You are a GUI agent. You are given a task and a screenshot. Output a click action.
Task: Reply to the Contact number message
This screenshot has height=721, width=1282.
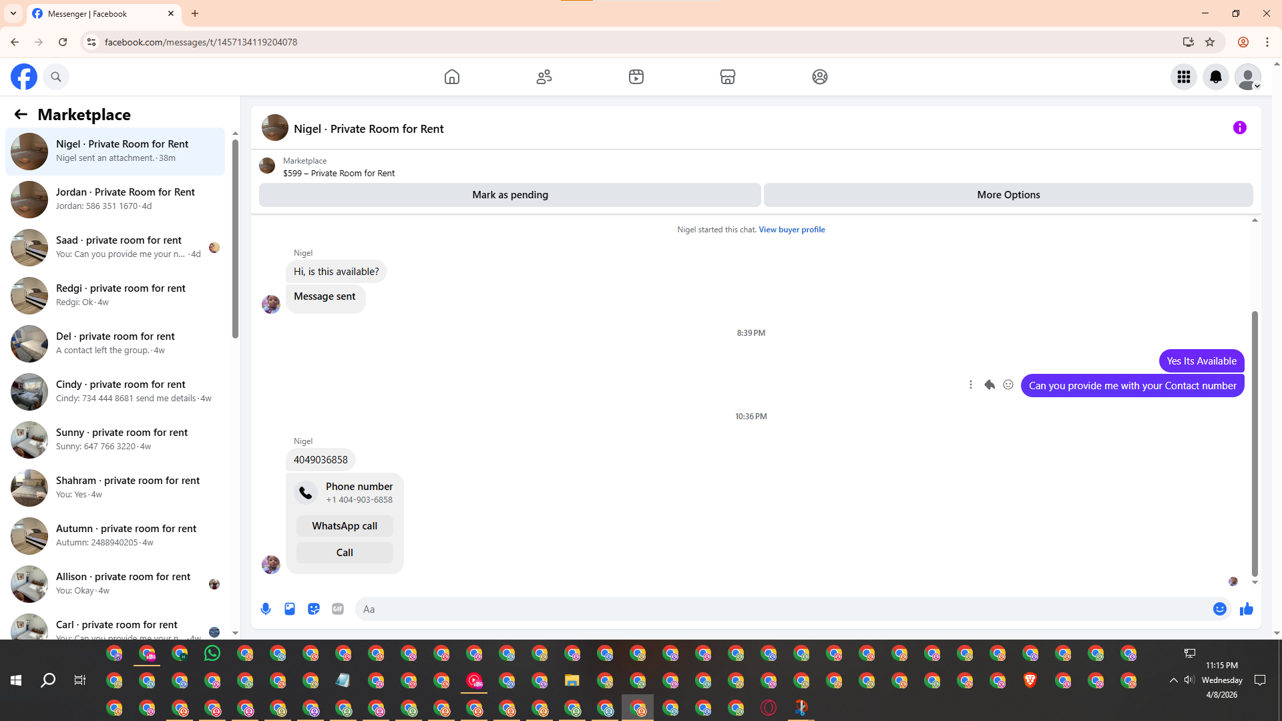coord(990,385)
